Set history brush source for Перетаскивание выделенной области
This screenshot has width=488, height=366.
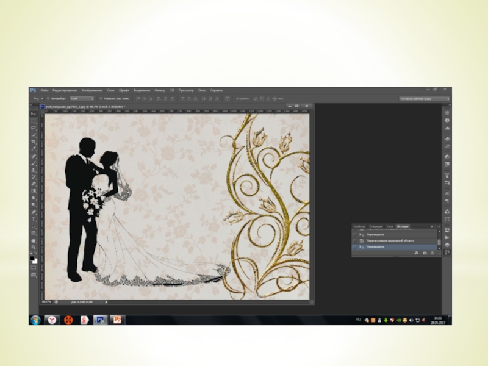click(354, 241)
